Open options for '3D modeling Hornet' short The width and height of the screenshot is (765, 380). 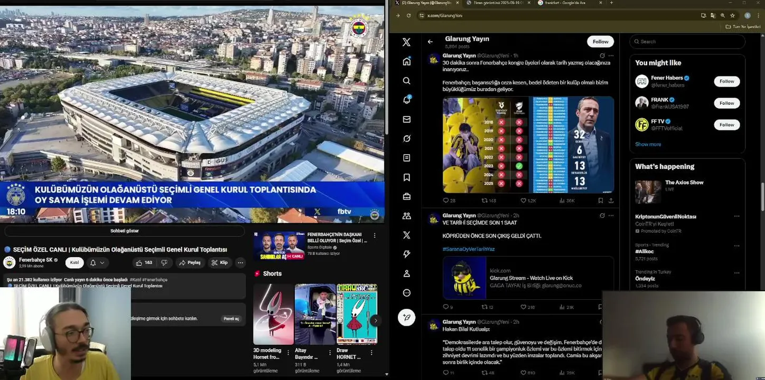(289, 353)
